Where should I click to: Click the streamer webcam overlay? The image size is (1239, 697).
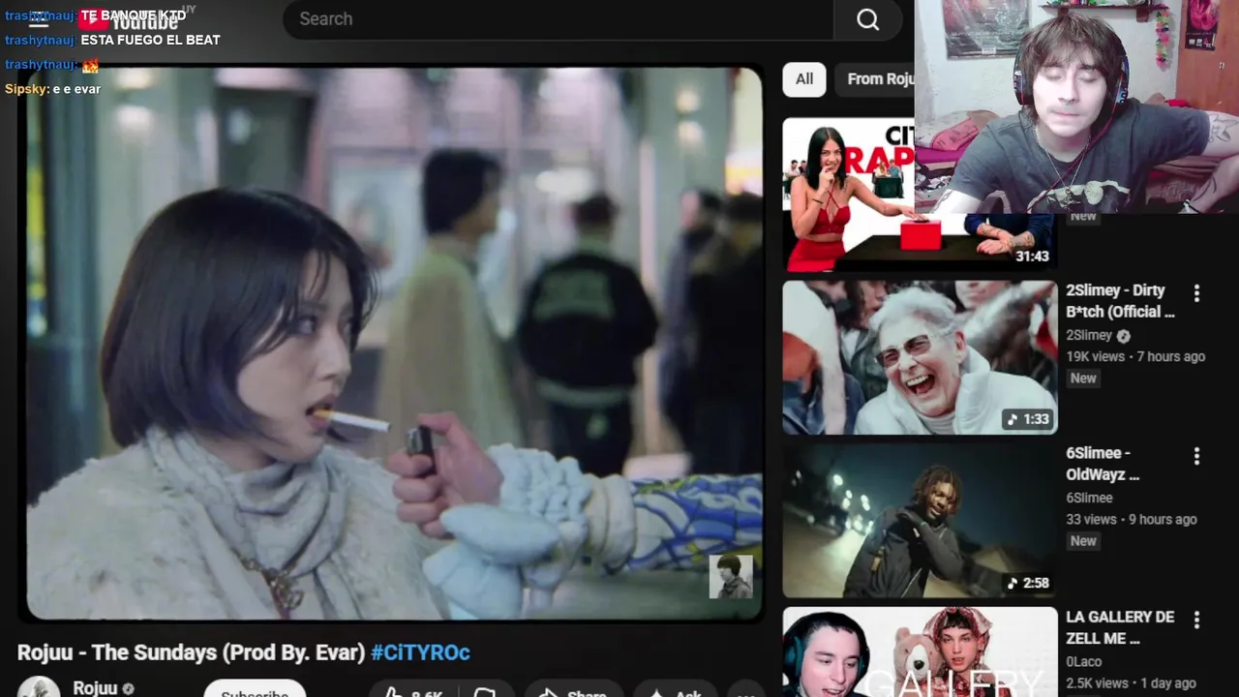pyautogui.click(x=1076, y=106)
